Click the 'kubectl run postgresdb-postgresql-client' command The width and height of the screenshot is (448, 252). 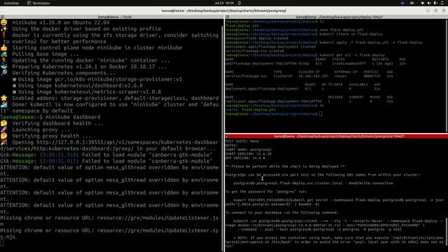(x=335, y=225)
